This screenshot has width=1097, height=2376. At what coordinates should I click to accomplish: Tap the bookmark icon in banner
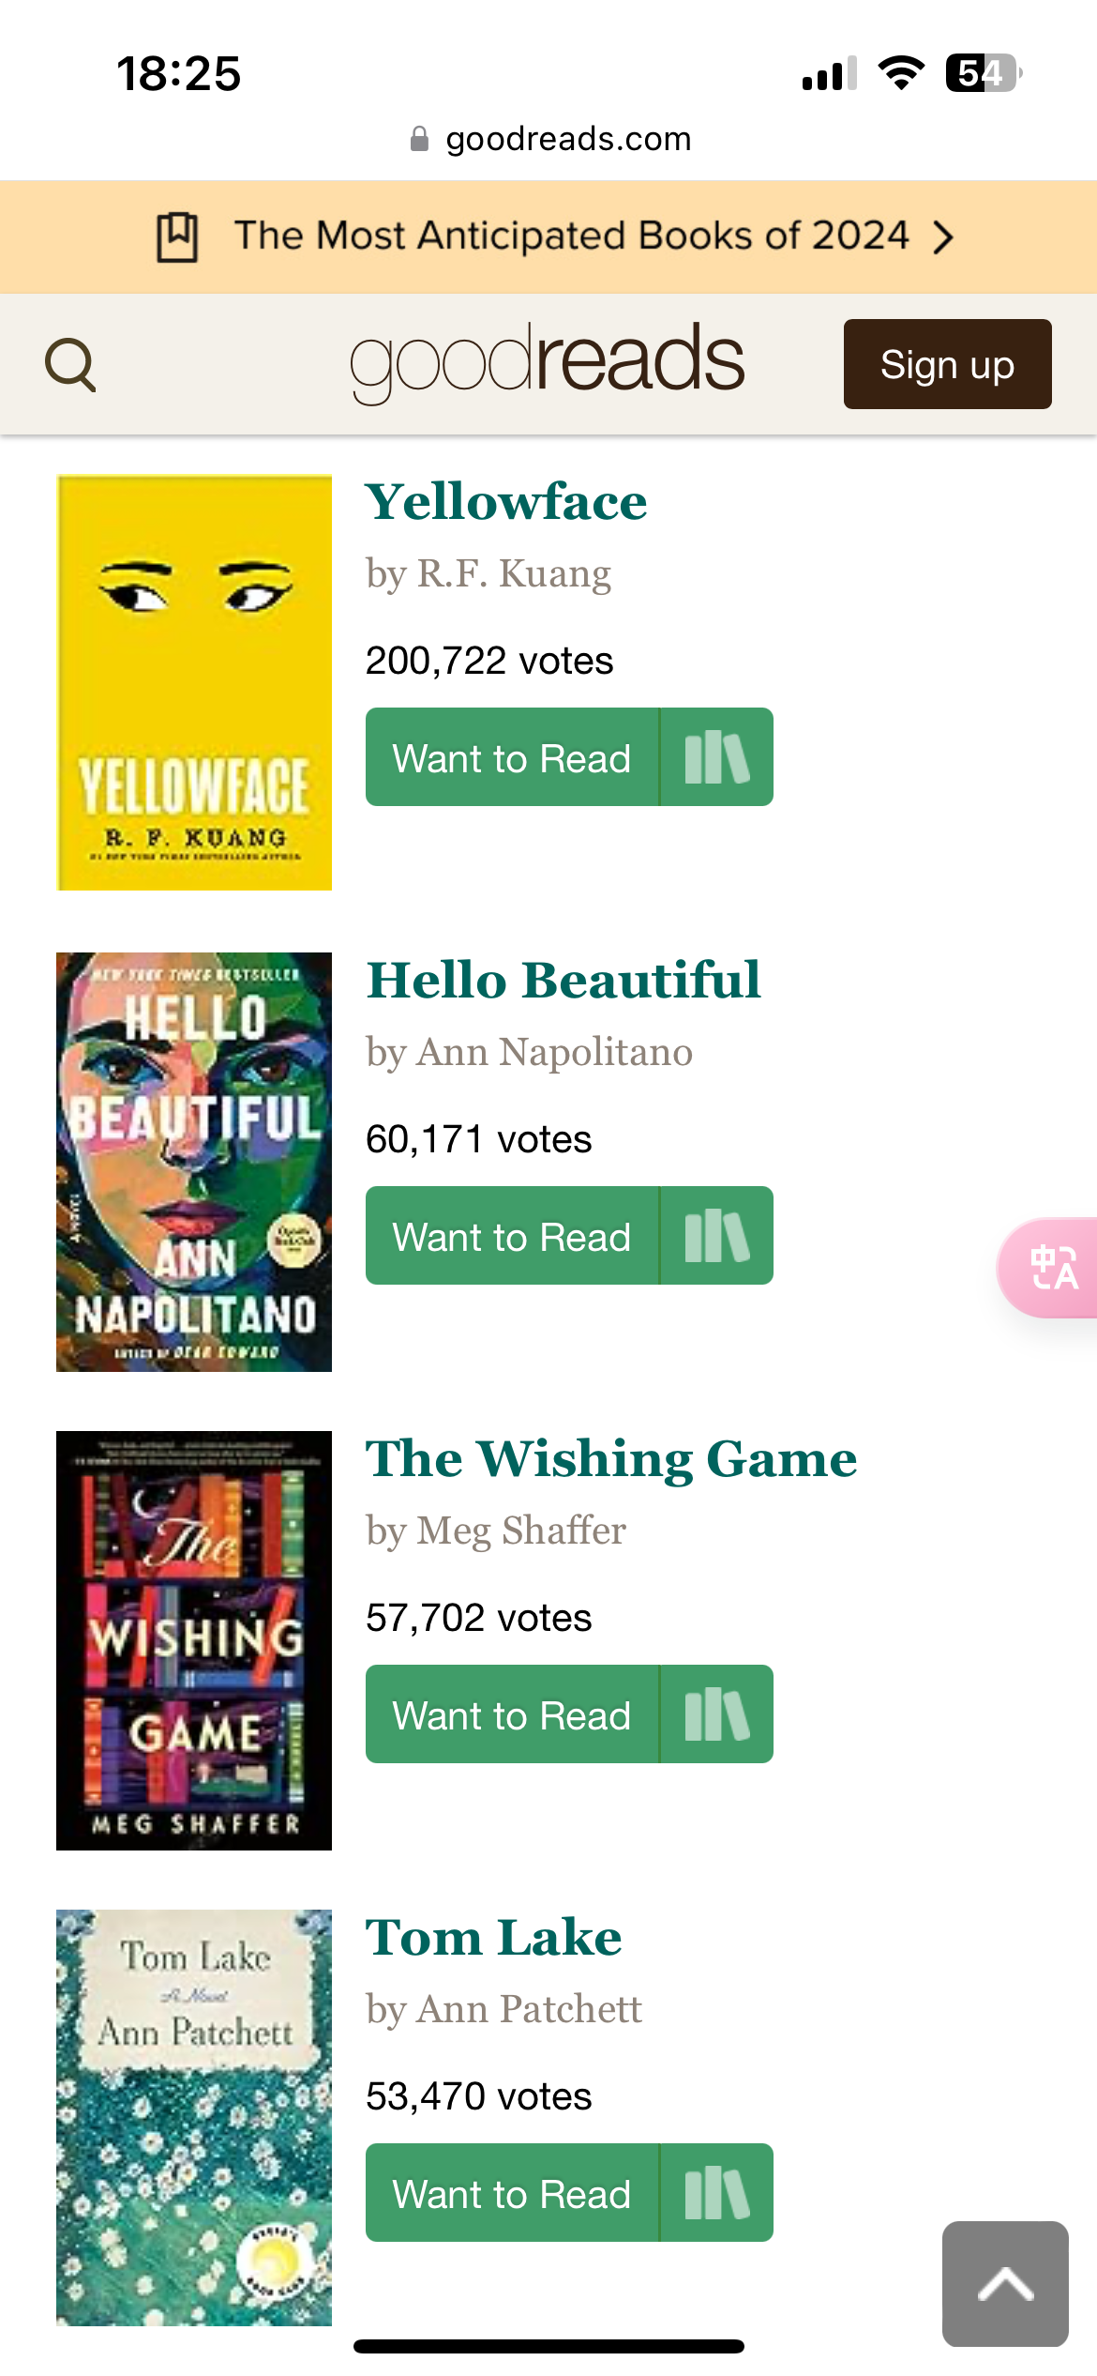tap(176, 236)
